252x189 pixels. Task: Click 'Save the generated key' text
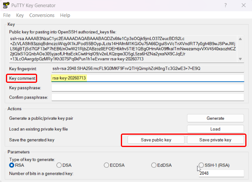point(32,140)
